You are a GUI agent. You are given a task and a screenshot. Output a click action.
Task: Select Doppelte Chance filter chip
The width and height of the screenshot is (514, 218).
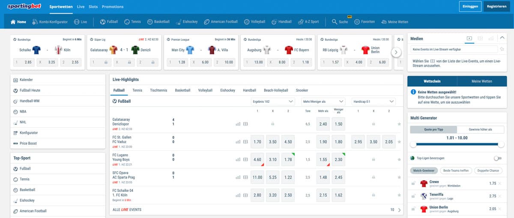[x=489, y=170]
